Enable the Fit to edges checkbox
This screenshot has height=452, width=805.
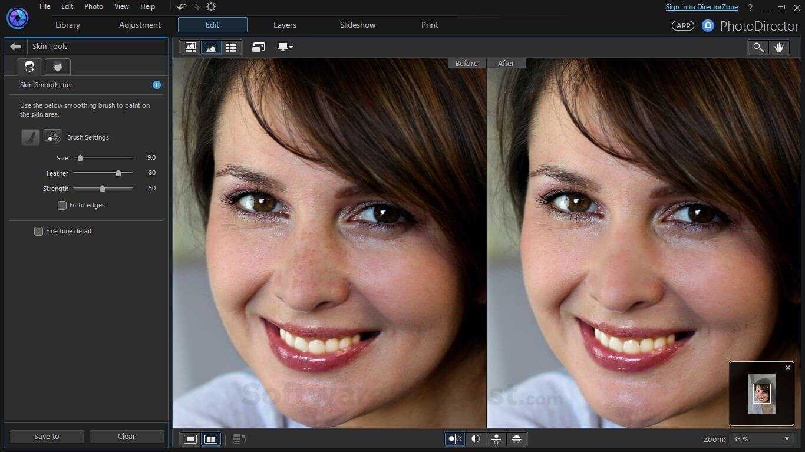point(62,205)
